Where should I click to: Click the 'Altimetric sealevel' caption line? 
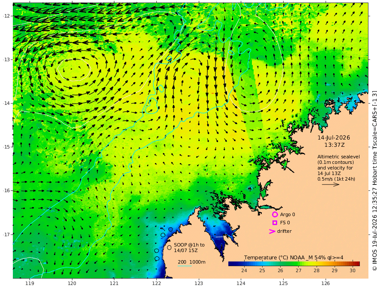(338, 157)
